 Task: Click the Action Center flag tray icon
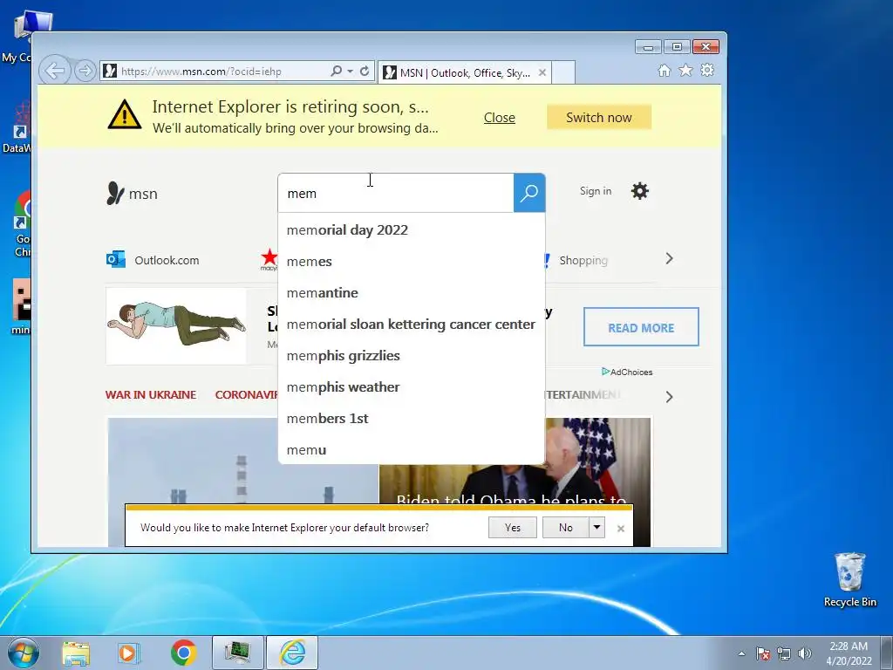coord(763,653)
